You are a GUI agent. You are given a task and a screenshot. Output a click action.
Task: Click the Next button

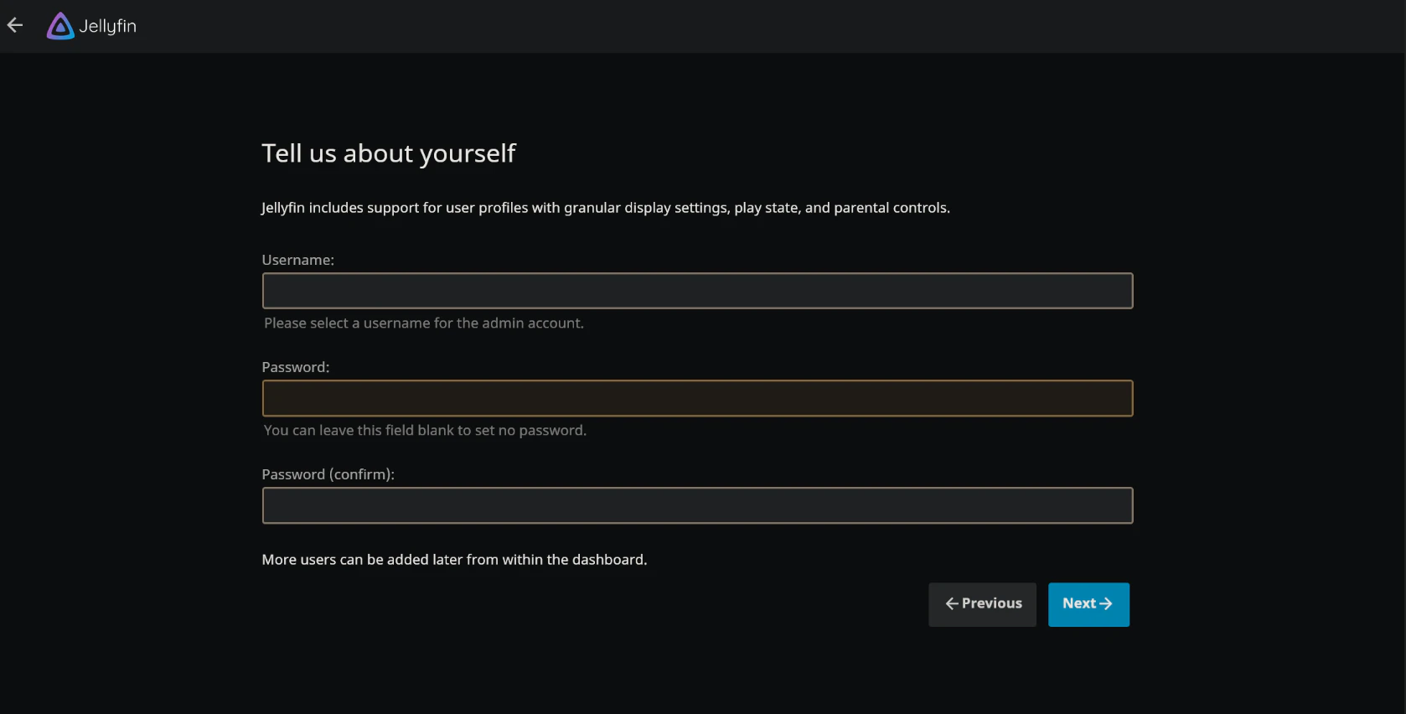(1088, 604)
